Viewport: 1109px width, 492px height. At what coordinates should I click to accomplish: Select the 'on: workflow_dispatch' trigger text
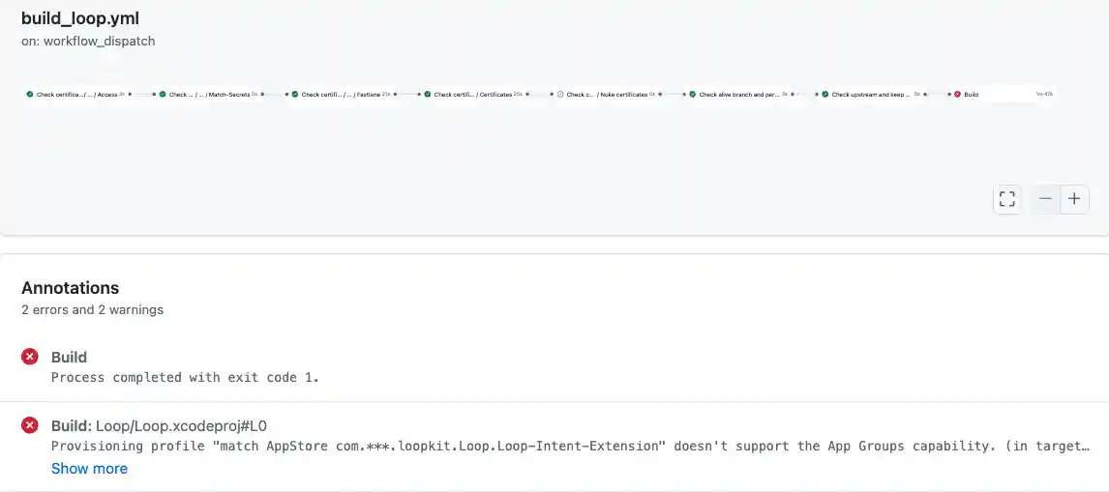click(x=88, y=41)
